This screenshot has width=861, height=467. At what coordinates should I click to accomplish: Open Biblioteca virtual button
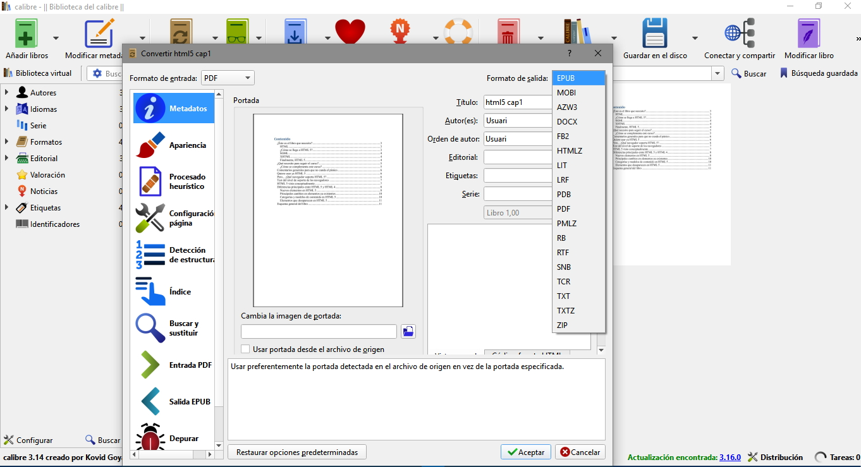tap(39, 73)
